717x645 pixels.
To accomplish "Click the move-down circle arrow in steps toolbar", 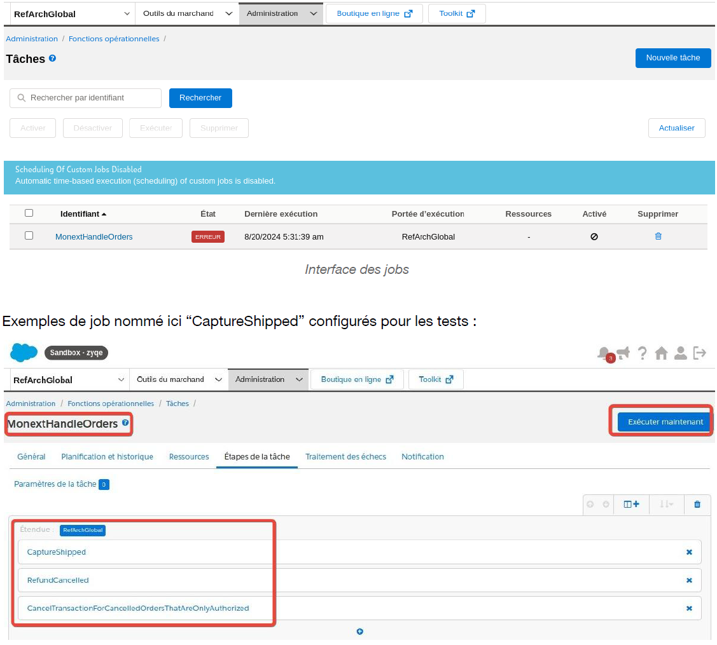I will [606, 505].
